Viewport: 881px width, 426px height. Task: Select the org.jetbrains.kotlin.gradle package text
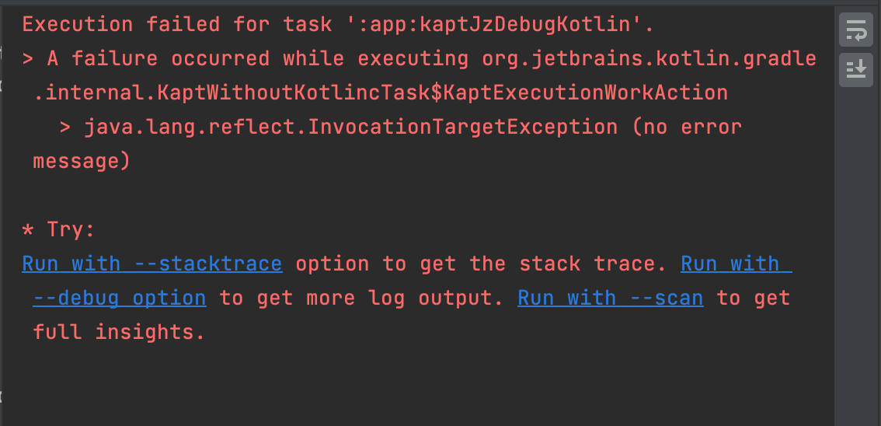649,58
